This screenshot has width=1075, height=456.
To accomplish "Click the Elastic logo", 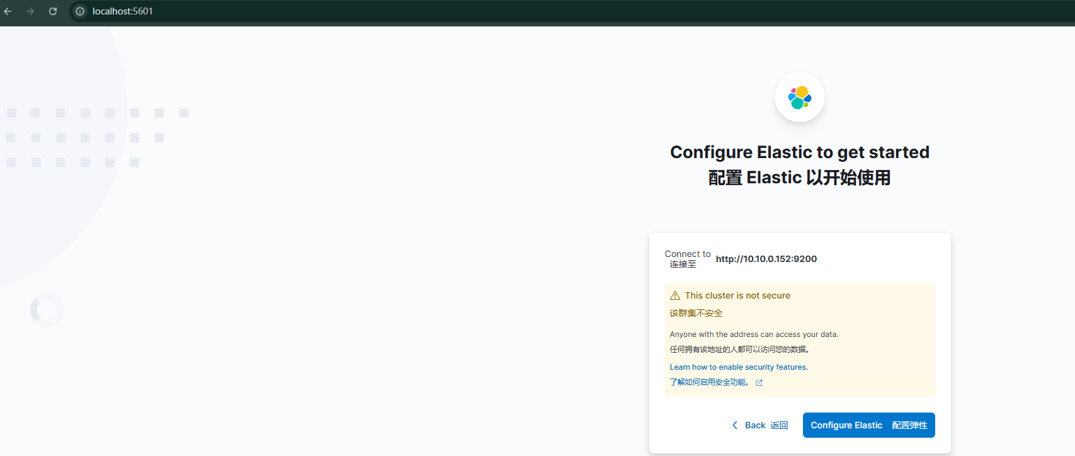I will pos(800,98).
